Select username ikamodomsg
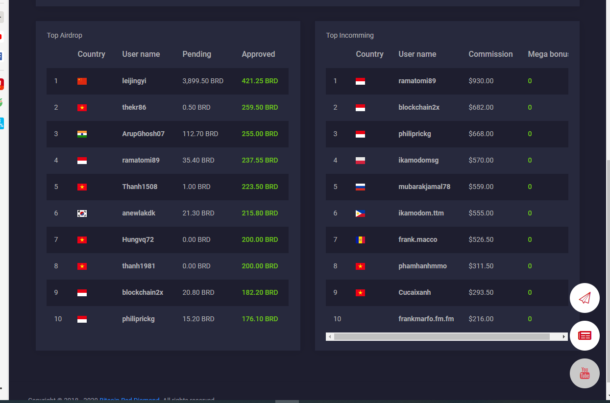Screen dimensions: 610x403 (x=418, y=160)
